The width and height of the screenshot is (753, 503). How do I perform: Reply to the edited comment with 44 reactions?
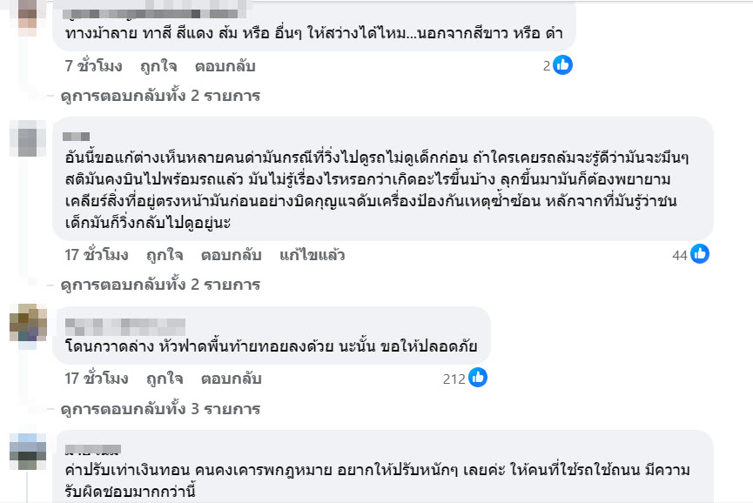coord(231,255)
